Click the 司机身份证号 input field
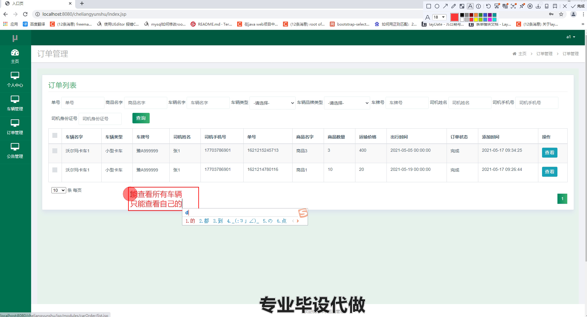 [100, 119]
